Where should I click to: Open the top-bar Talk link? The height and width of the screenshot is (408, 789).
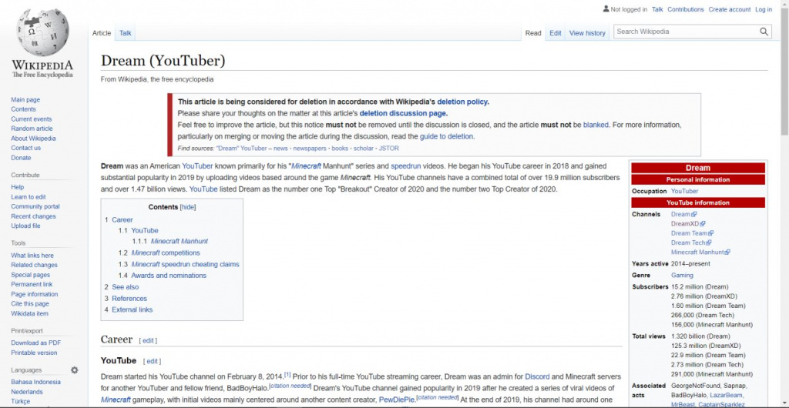point(657,9)
